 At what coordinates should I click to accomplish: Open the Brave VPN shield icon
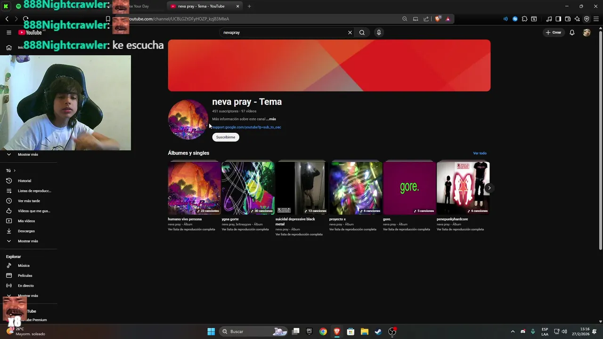point(587,19)
